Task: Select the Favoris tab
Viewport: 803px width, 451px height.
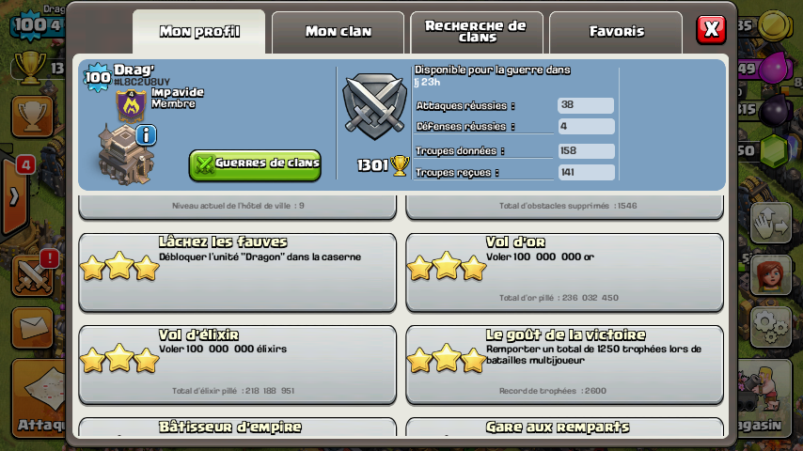Action: tap(616, 32)
